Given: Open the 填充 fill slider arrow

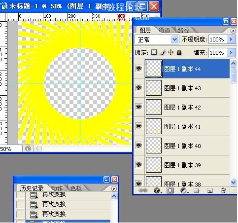Looking at the screenshot, I should click(x=231, y=52).
